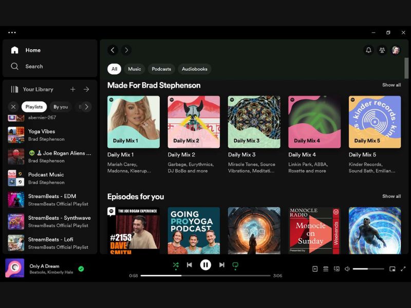
Task: Open the three-dots app menu
Action: [x=12, y=32]
